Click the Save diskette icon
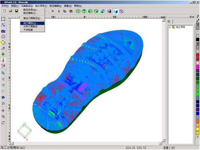200x150 pixels. coord(16,11)
